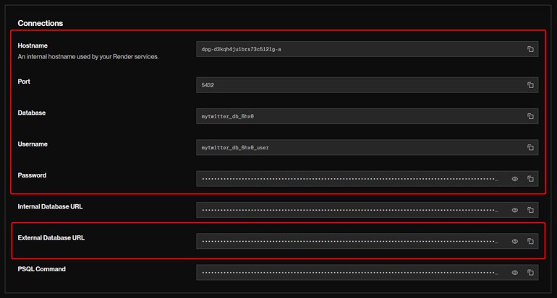Copy the External Database URL

[530, 242]
